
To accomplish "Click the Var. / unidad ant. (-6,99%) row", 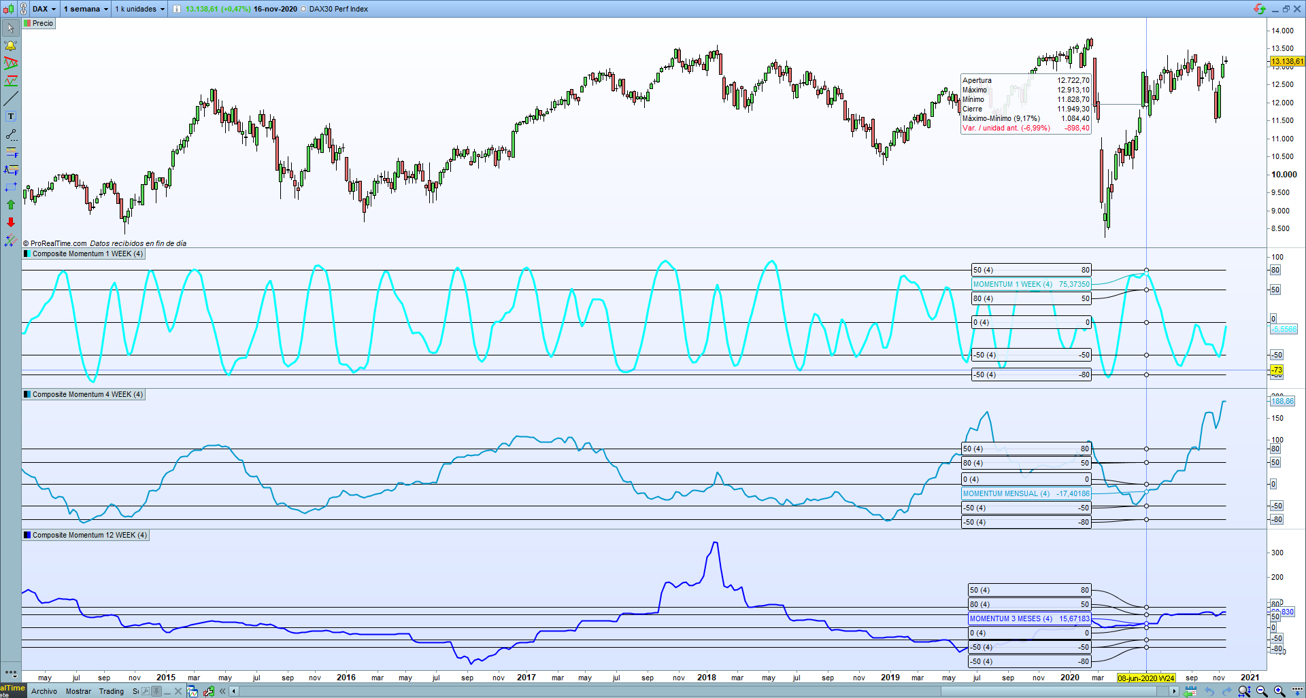I will [1026, 128].
